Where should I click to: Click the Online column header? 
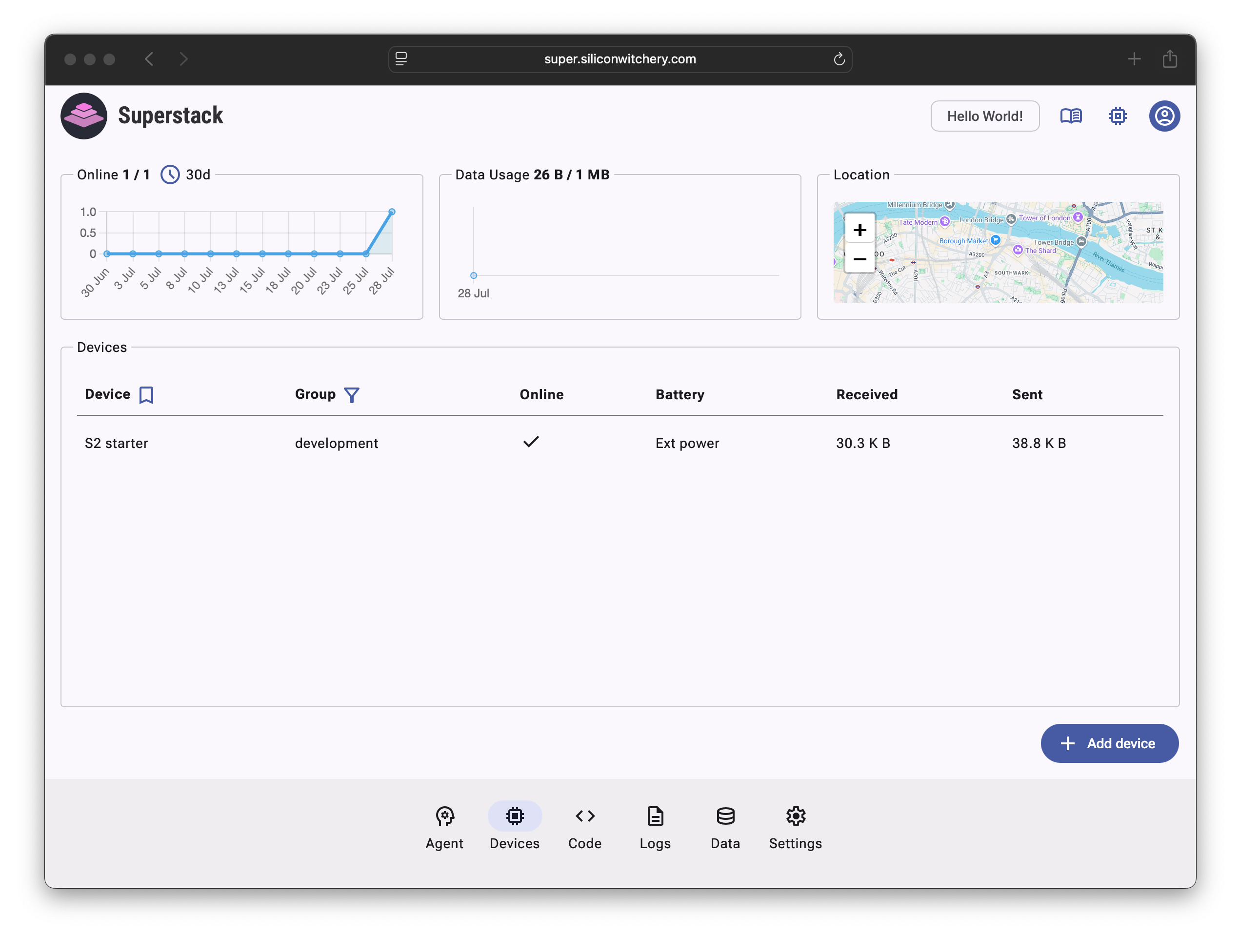tap(541, 395)
